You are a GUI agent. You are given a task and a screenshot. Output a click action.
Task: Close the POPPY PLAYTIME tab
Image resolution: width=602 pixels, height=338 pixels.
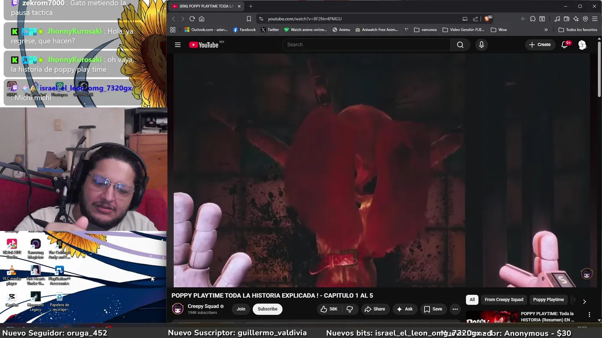pyautogui.click(x=239, y=6)
